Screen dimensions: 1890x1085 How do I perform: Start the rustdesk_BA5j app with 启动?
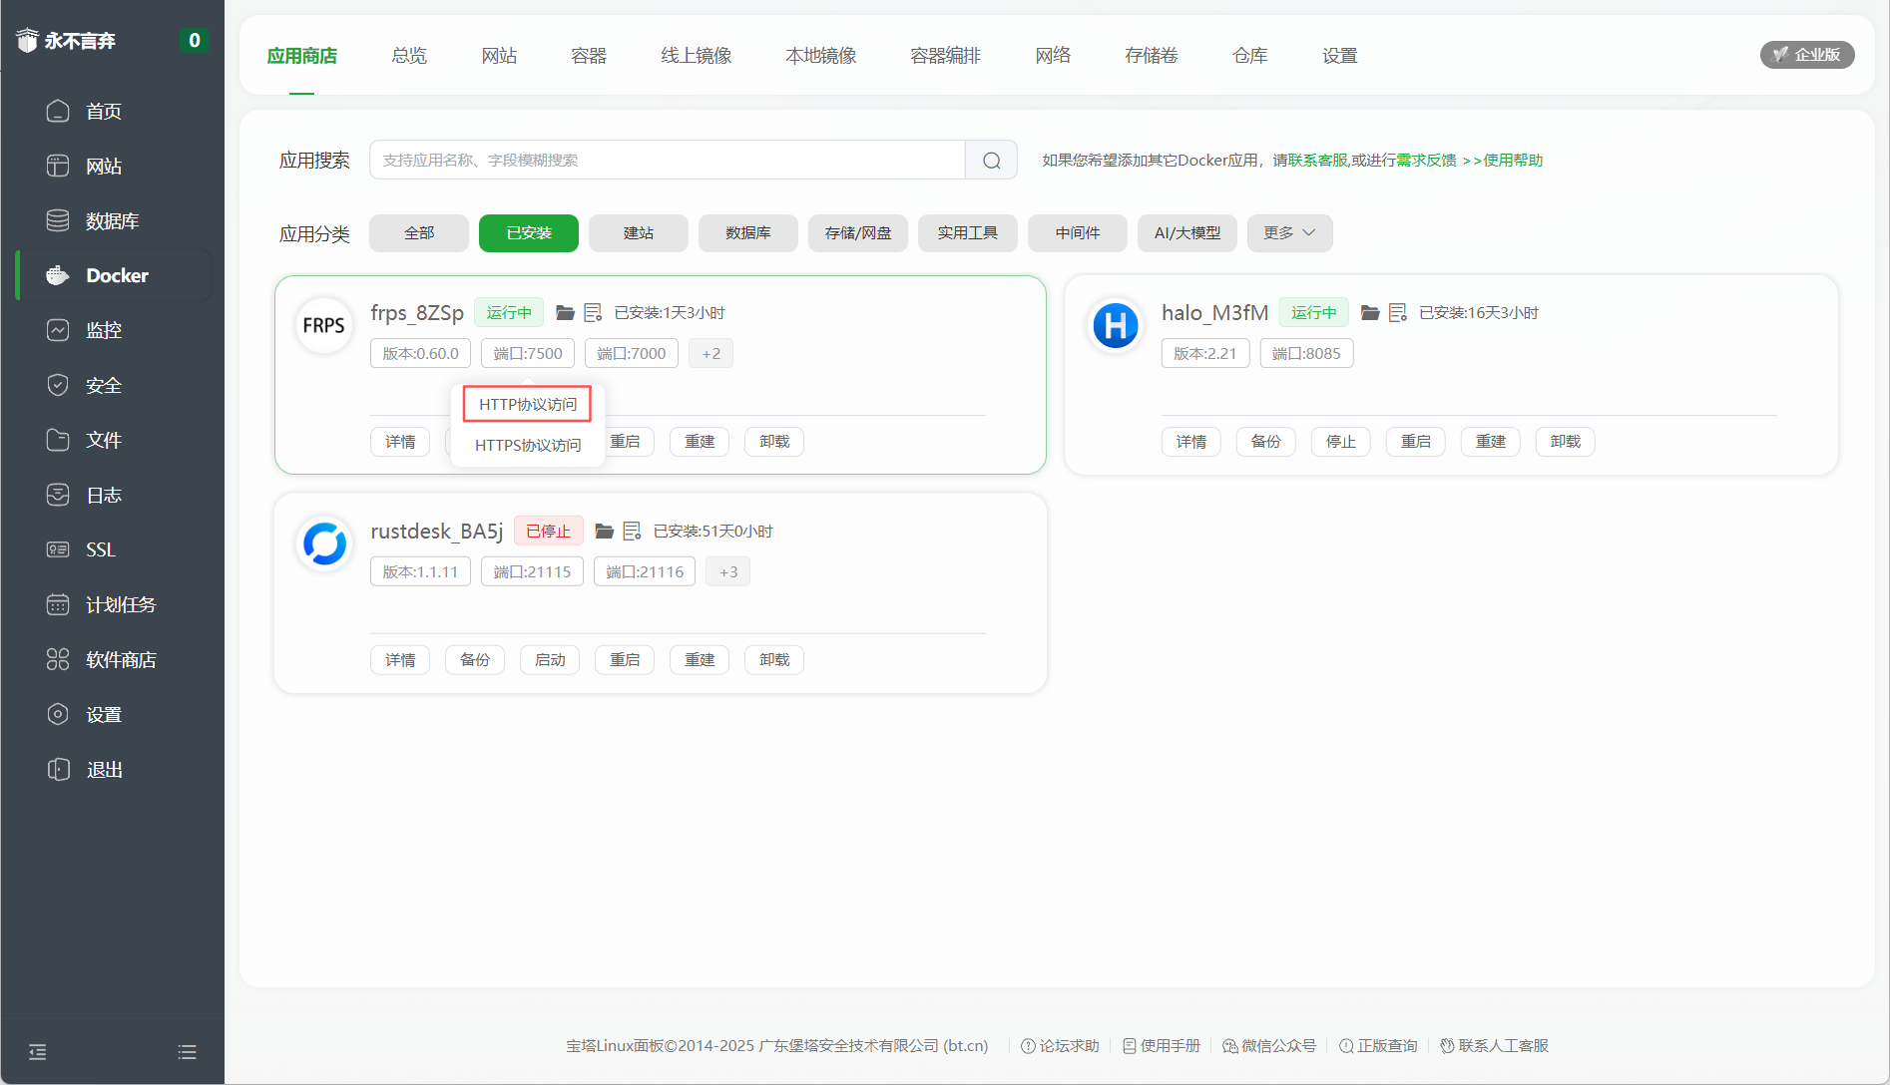[549, 660]
